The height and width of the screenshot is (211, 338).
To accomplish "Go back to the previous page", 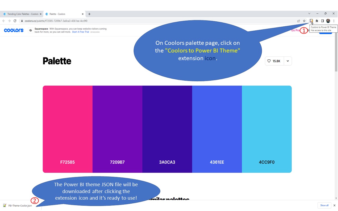I will (4, 21).
